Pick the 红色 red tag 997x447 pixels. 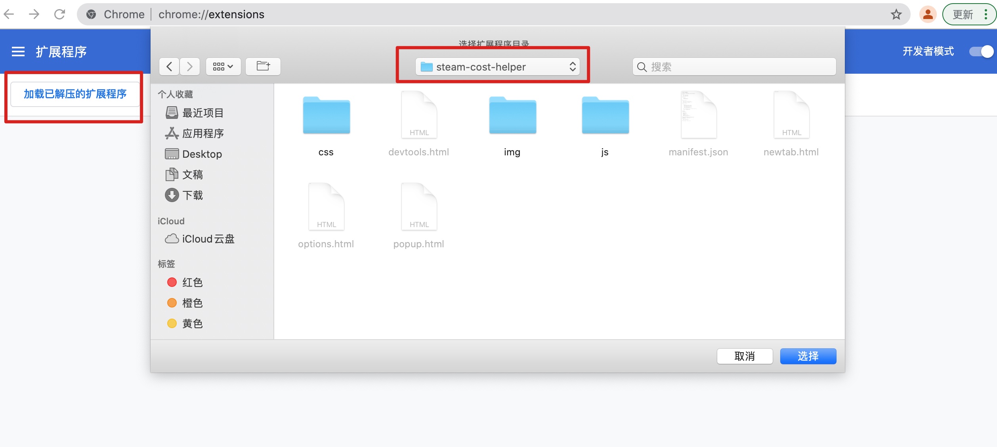click(185, 283)
